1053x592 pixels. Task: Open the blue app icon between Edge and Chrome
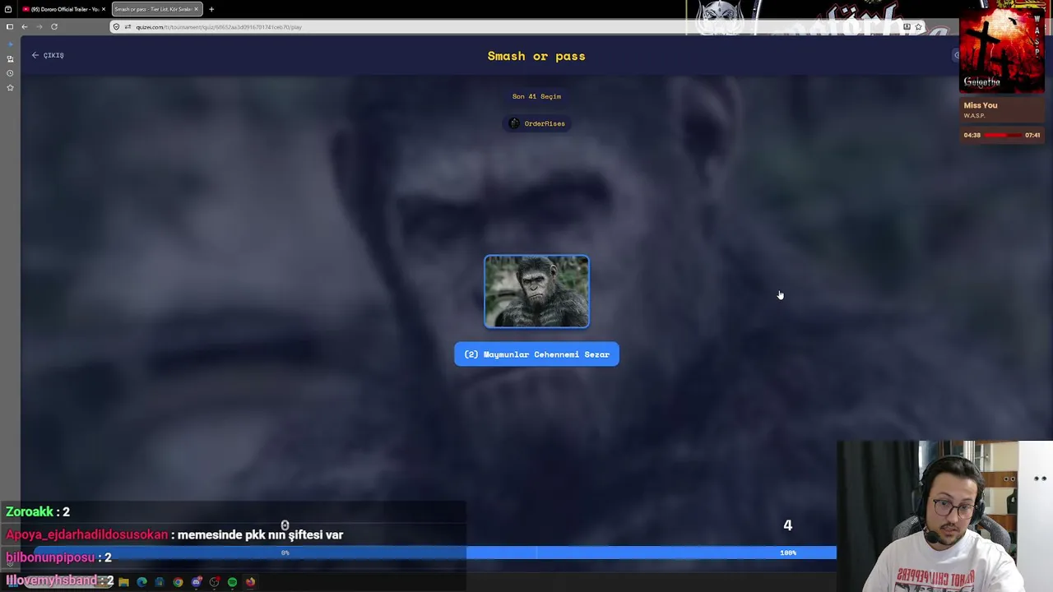pyautogui.click(x=160, y=582)
